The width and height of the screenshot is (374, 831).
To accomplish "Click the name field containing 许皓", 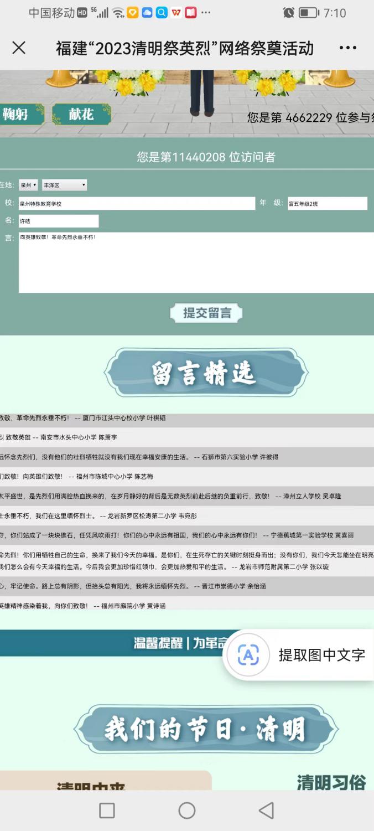I will coord(59,221).
